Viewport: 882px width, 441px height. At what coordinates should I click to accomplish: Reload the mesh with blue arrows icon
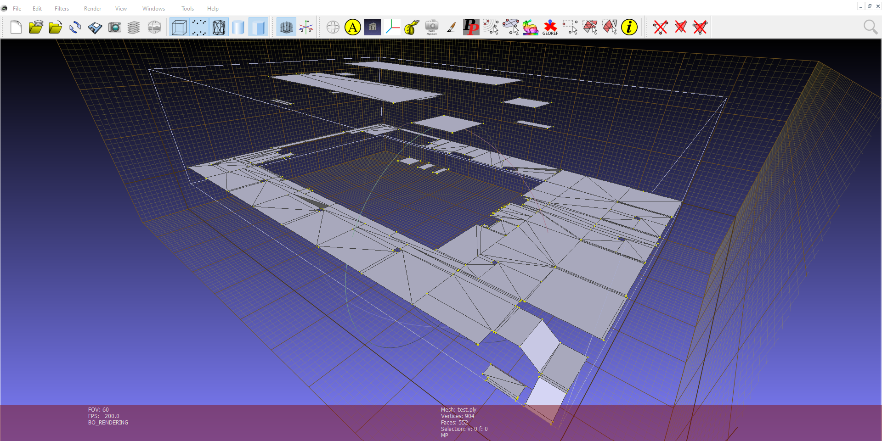(x=75, y=28)
